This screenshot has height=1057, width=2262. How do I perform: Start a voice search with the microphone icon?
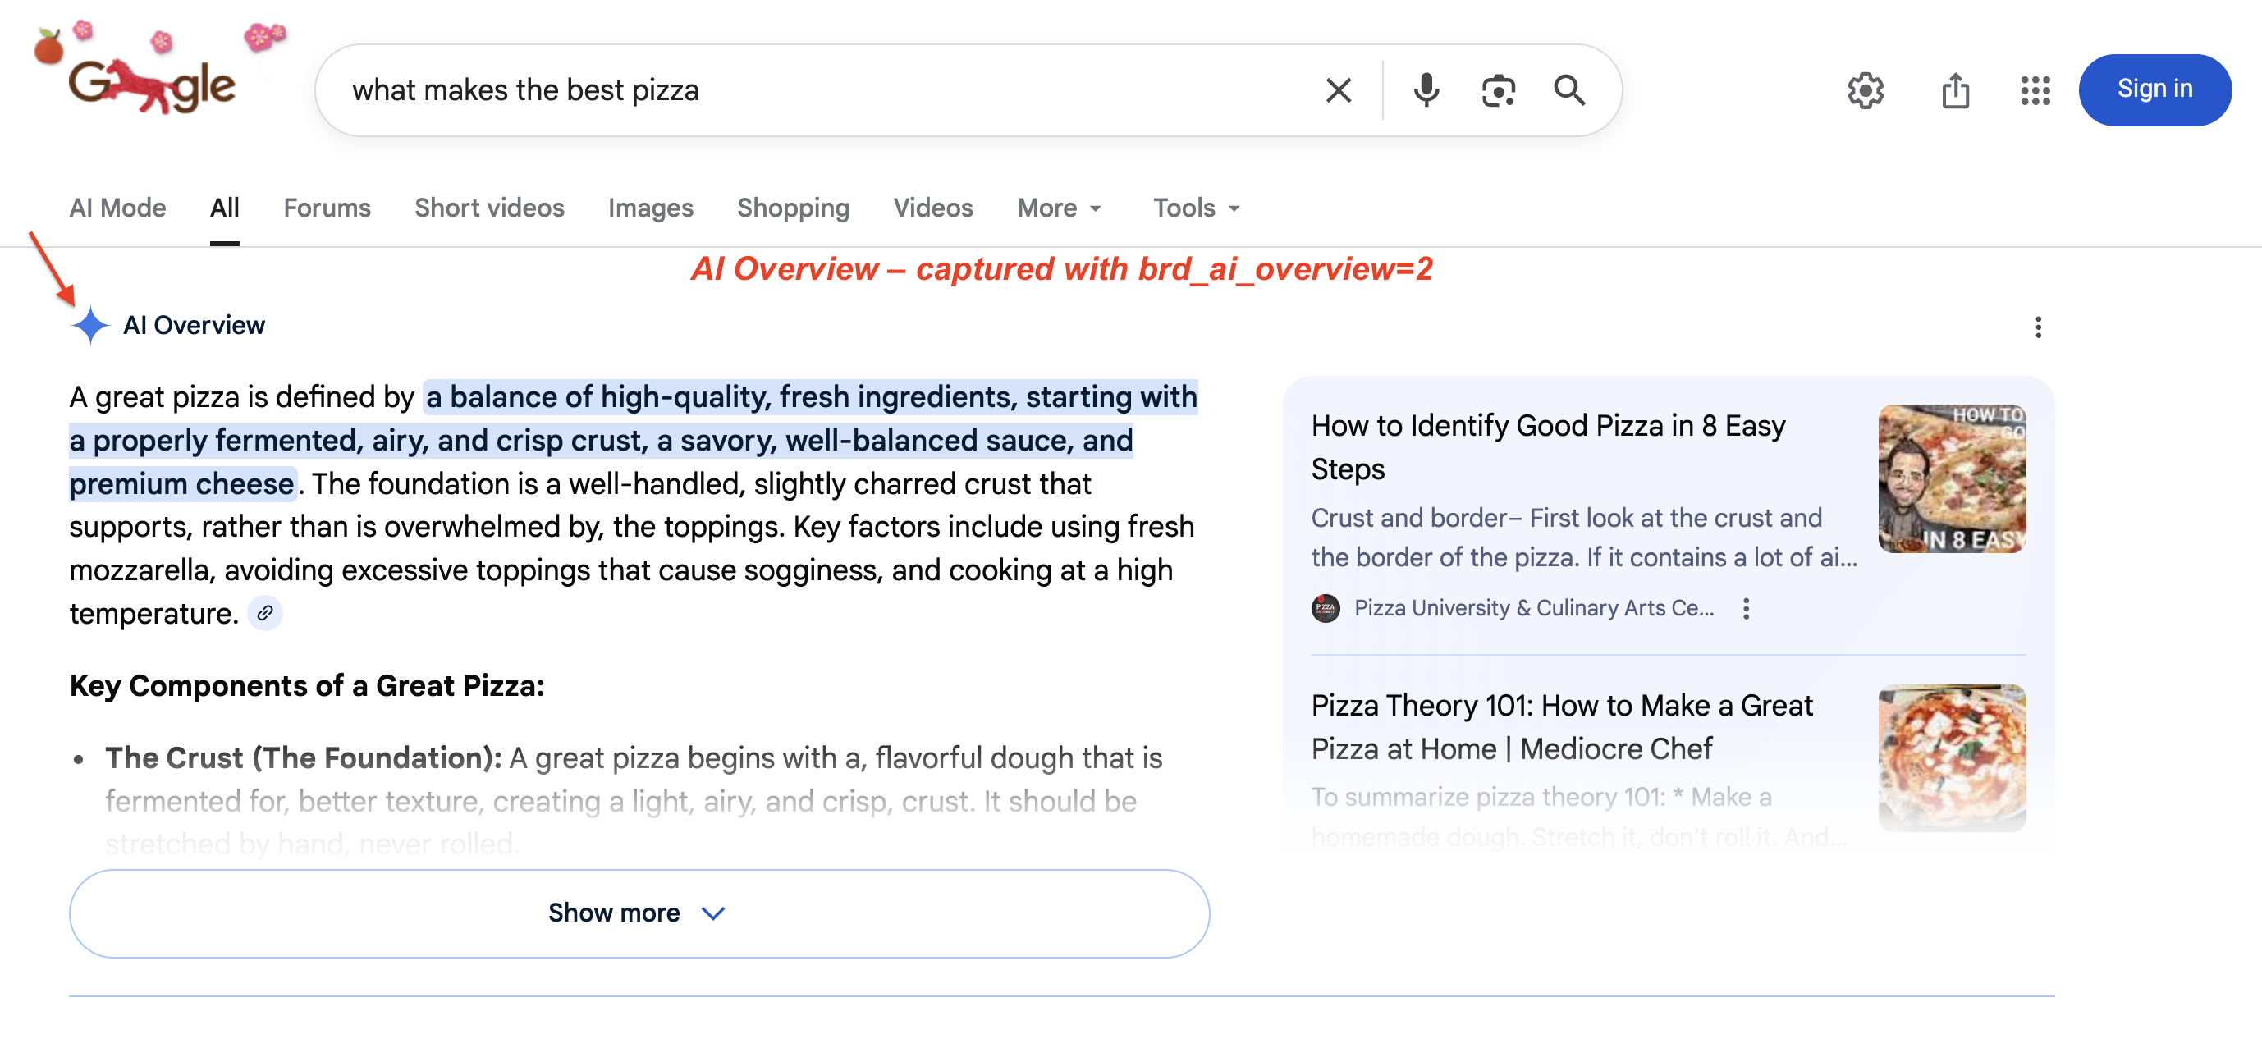click(x=1426, y=89)
